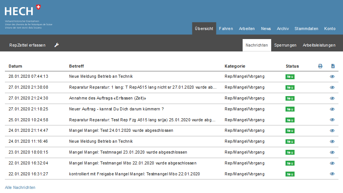Select the Archiv menu item
This screenshot has width=343, height=193.
tap(283, 29)
